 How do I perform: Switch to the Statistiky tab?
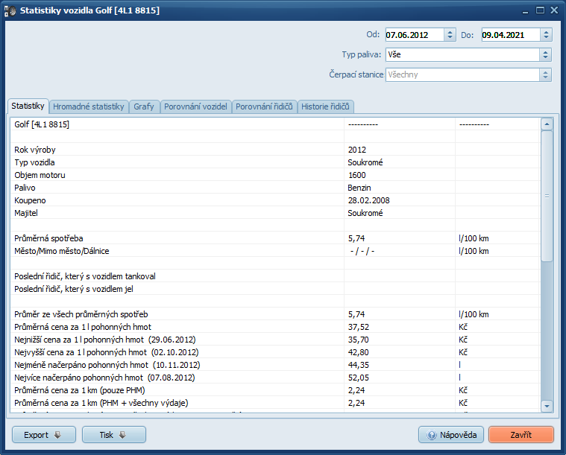click(x=28, y=106)
